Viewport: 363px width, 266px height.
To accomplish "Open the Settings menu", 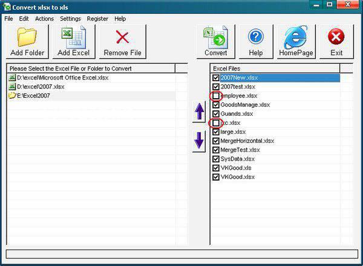I will tap(70, 19).
